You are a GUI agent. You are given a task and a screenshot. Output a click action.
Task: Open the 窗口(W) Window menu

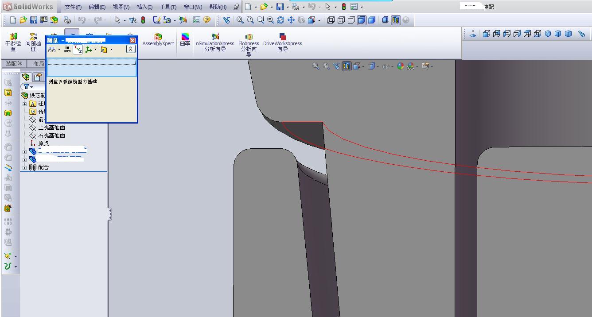pos(193,7)
